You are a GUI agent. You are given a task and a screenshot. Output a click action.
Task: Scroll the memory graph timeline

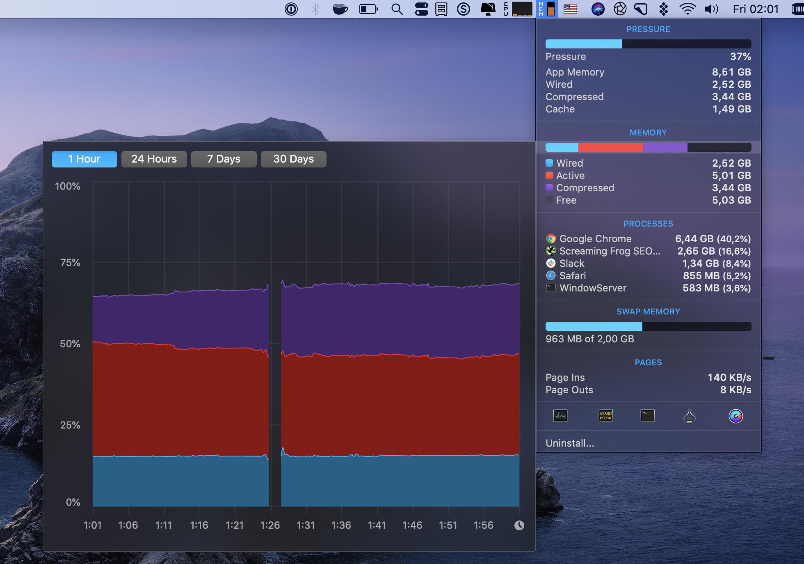[519, 525]
